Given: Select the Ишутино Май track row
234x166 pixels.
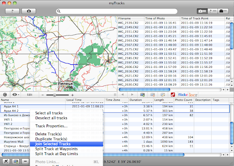Looking at the screenshot, I should click(115, 142).
